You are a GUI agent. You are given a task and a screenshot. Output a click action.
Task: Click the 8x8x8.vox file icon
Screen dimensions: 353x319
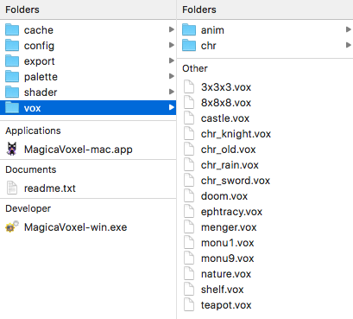click(189, 102)
